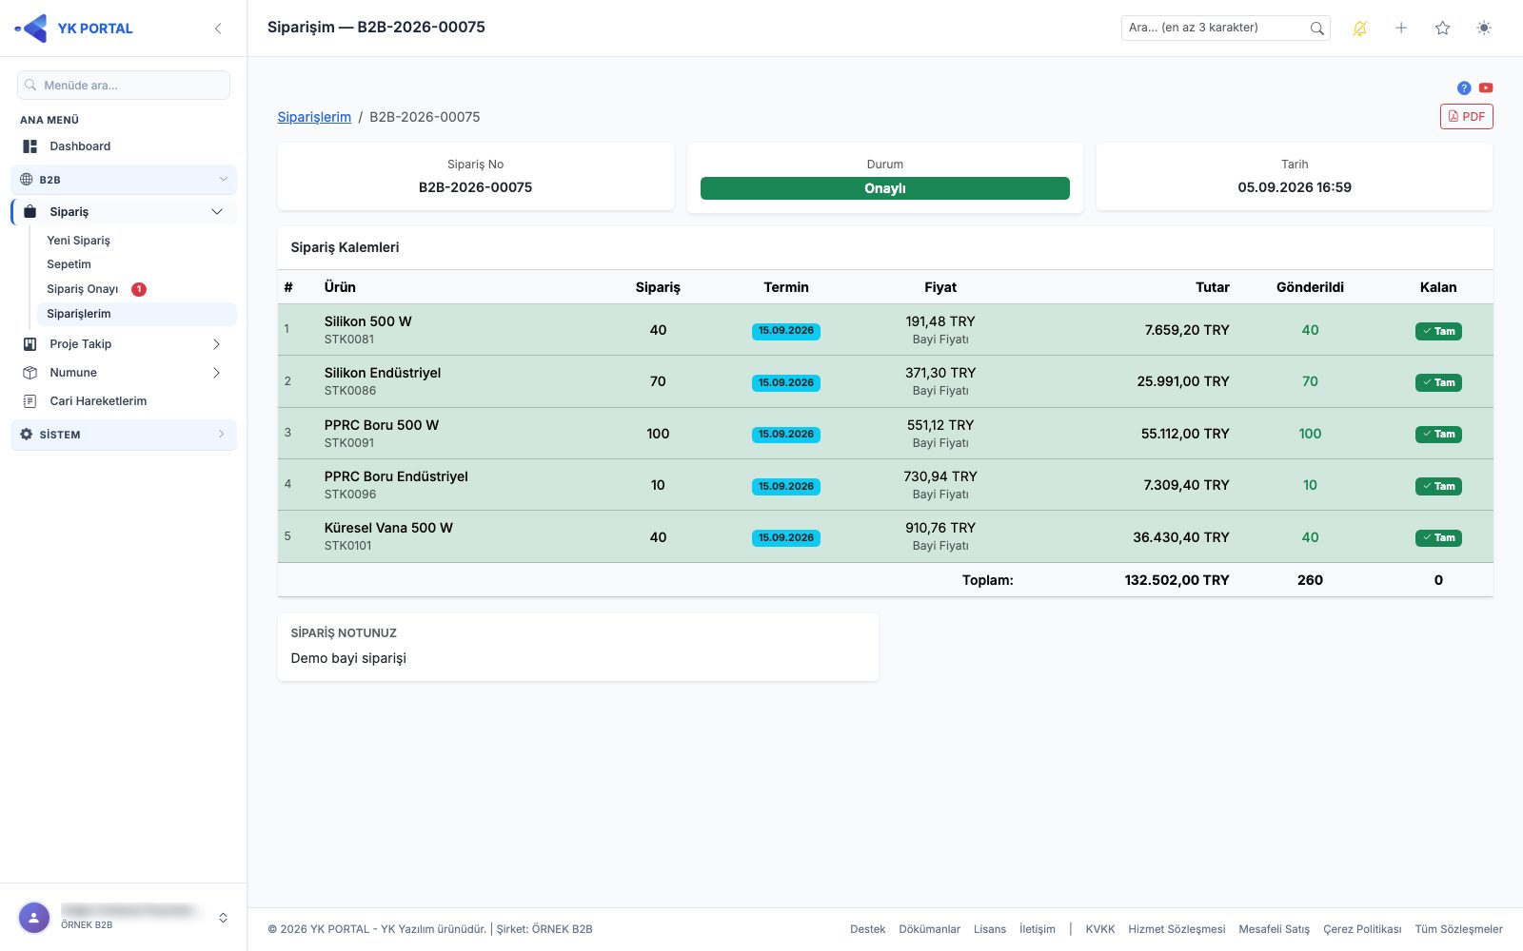The width and height of the screenshot is (1523, 951).
Task: Open the user account switcher arrows
Action: coord(223,918)
